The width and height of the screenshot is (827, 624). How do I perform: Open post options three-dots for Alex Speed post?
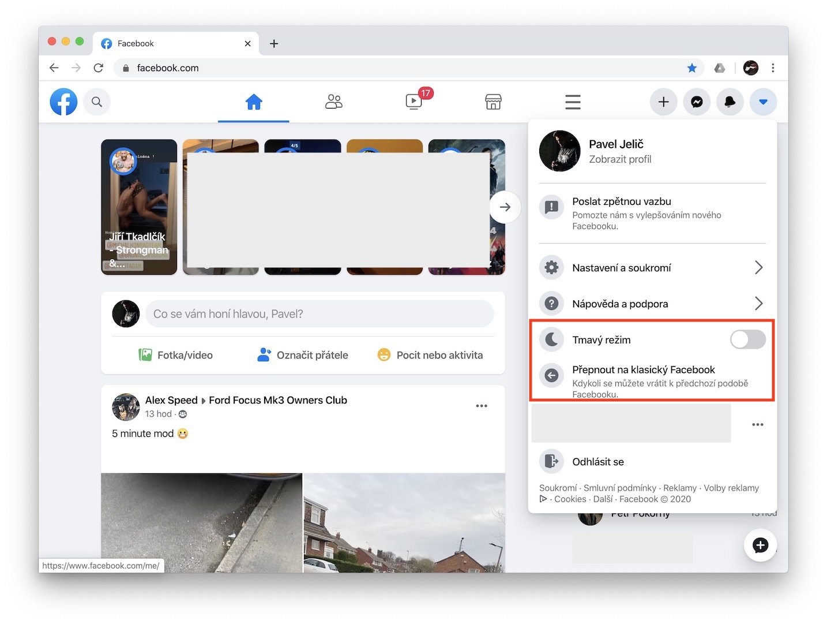(x=482, y=406)
